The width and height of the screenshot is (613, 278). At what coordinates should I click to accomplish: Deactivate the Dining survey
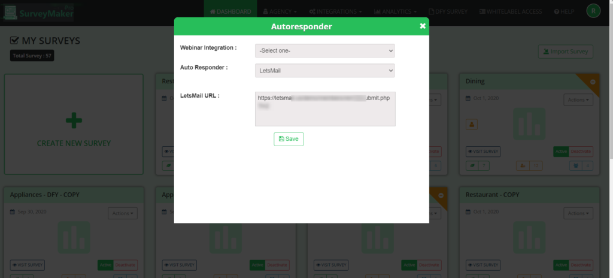click(x=581, y=152)
